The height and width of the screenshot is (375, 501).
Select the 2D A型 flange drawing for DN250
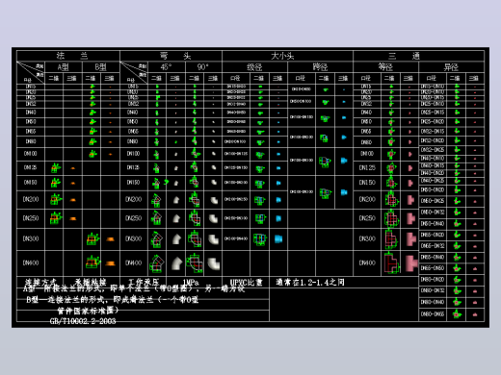click(x=55, y=218)
